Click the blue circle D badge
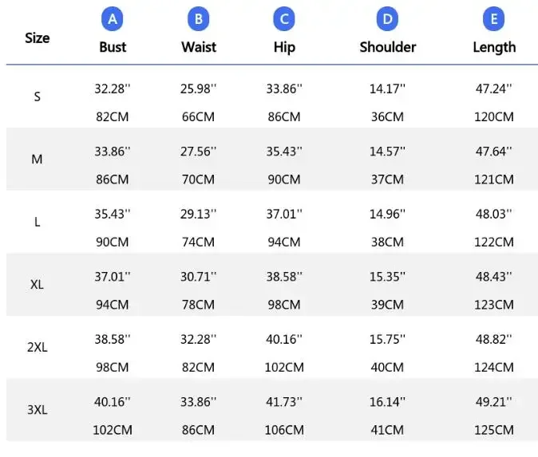 click(x=388, y=18)
